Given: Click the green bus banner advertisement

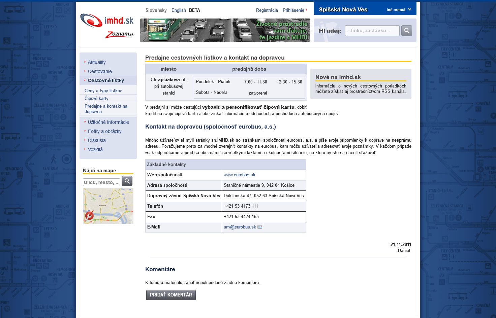Looking at the screenshot, I should (x=225, y=30).
